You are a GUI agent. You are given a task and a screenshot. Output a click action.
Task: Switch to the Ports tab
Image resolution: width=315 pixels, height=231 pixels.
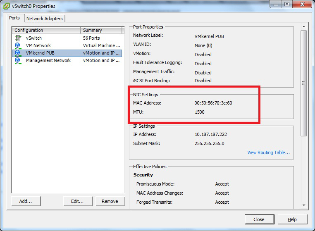pos(14,18)
